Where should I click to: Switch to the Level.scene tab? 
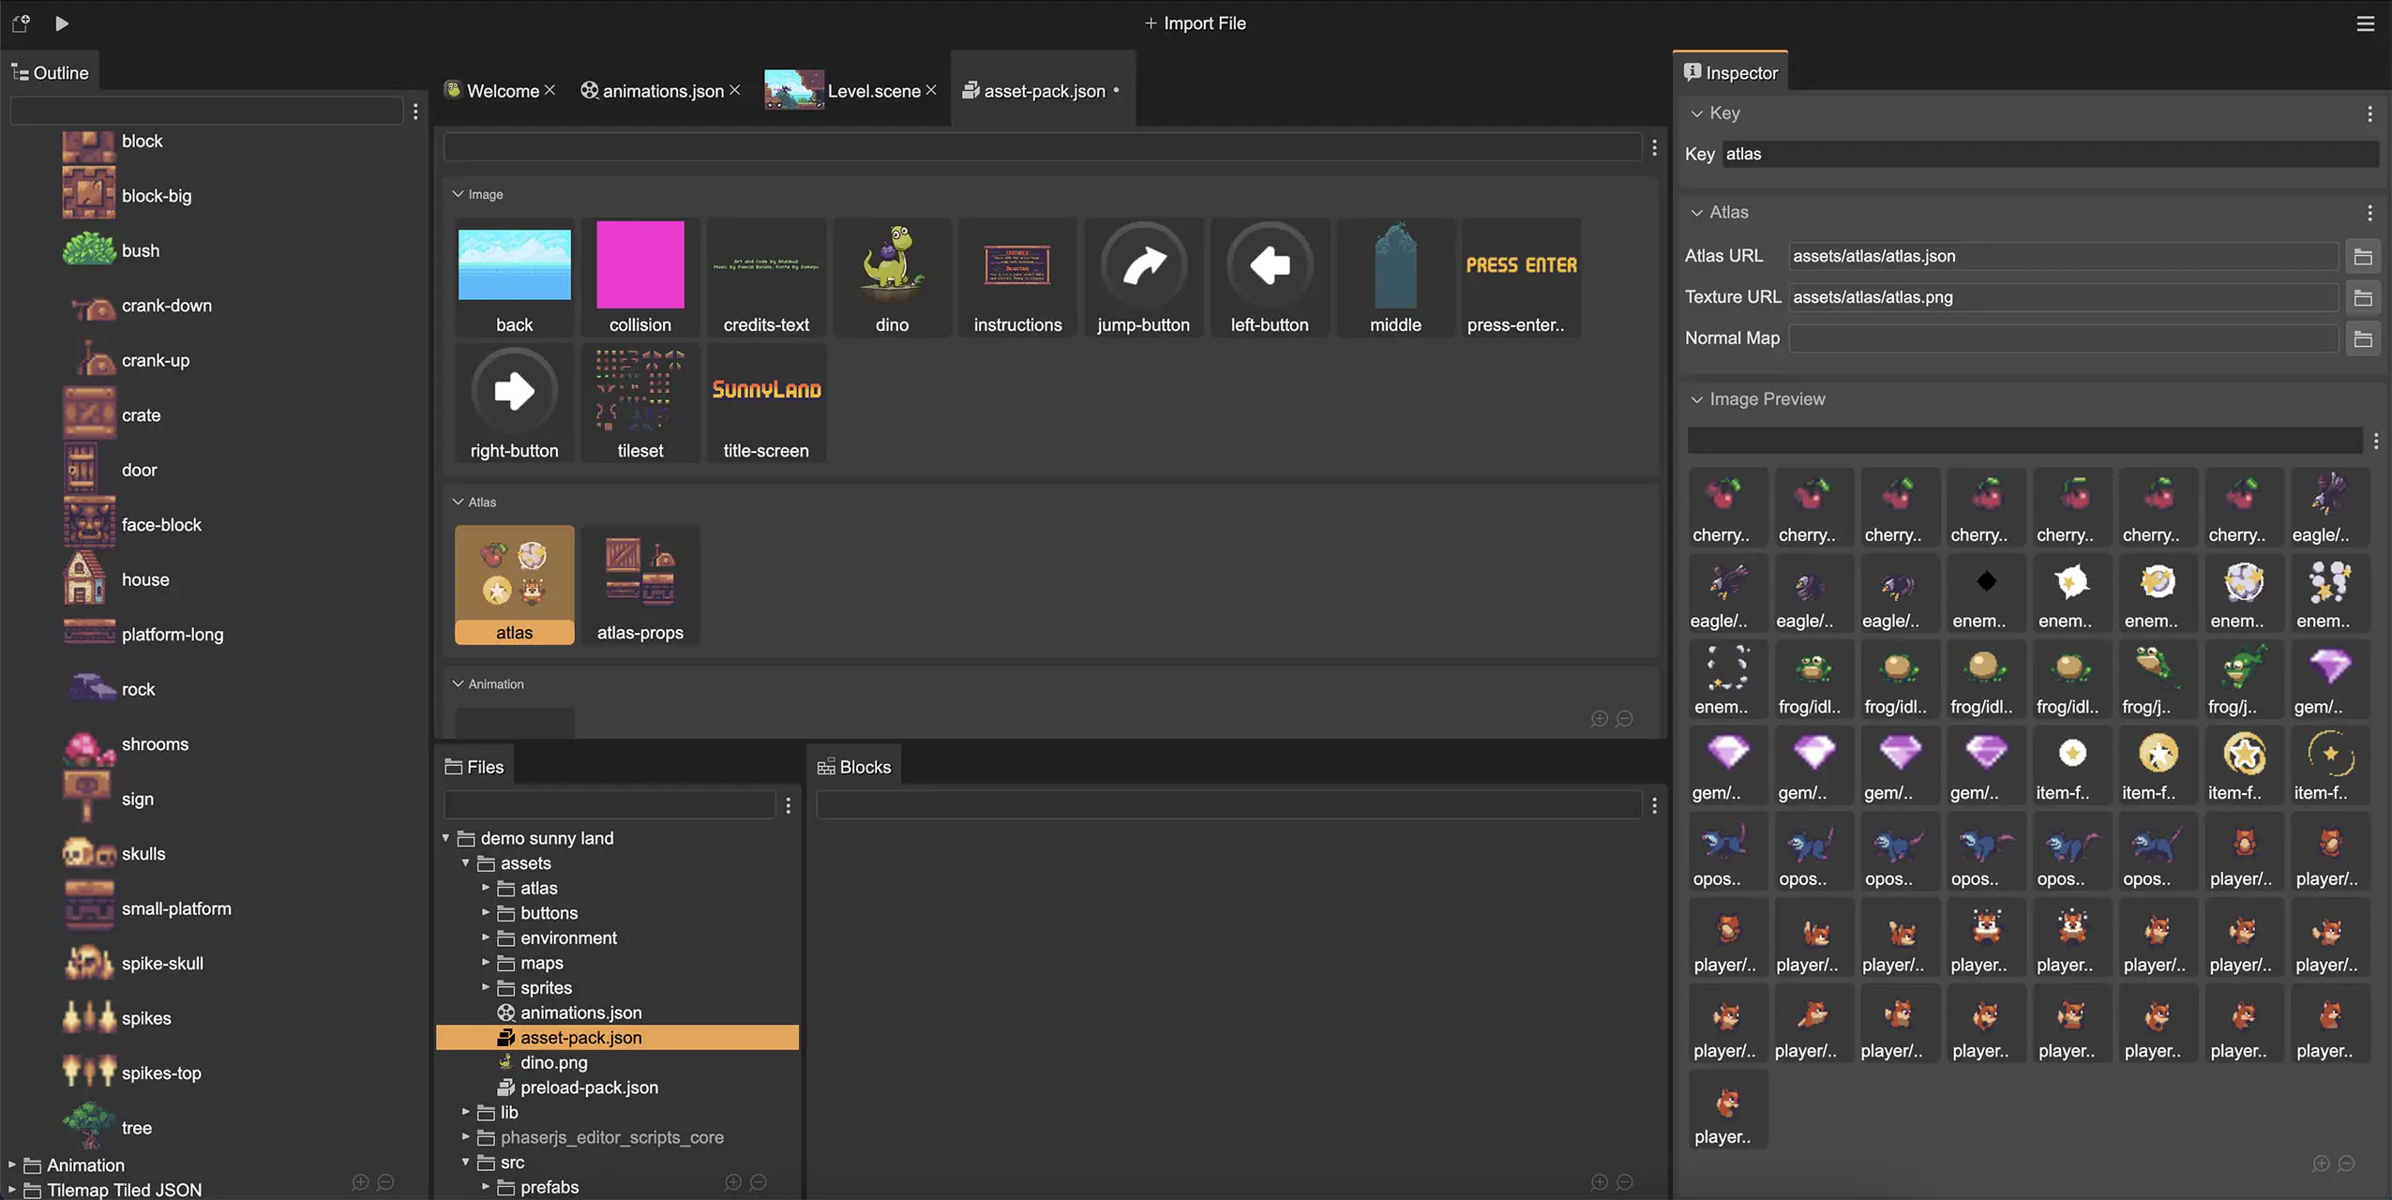pyautogui.click(x=873, y=91)
